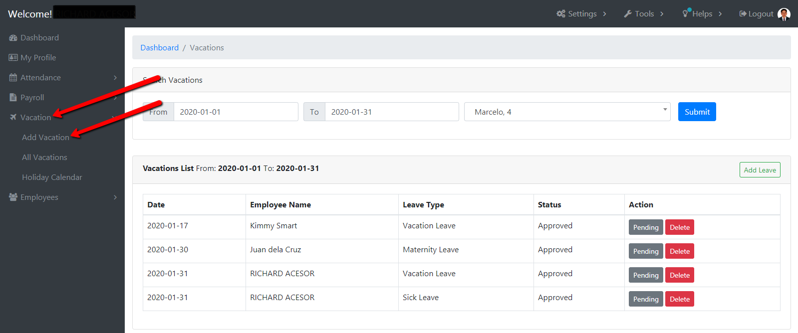Expand the Tools chevron in top bar

662,14
